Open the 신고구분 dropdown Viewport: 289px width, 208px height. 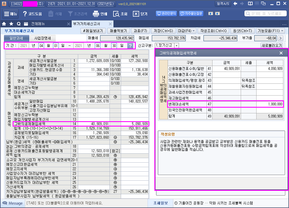coord(176,46)
